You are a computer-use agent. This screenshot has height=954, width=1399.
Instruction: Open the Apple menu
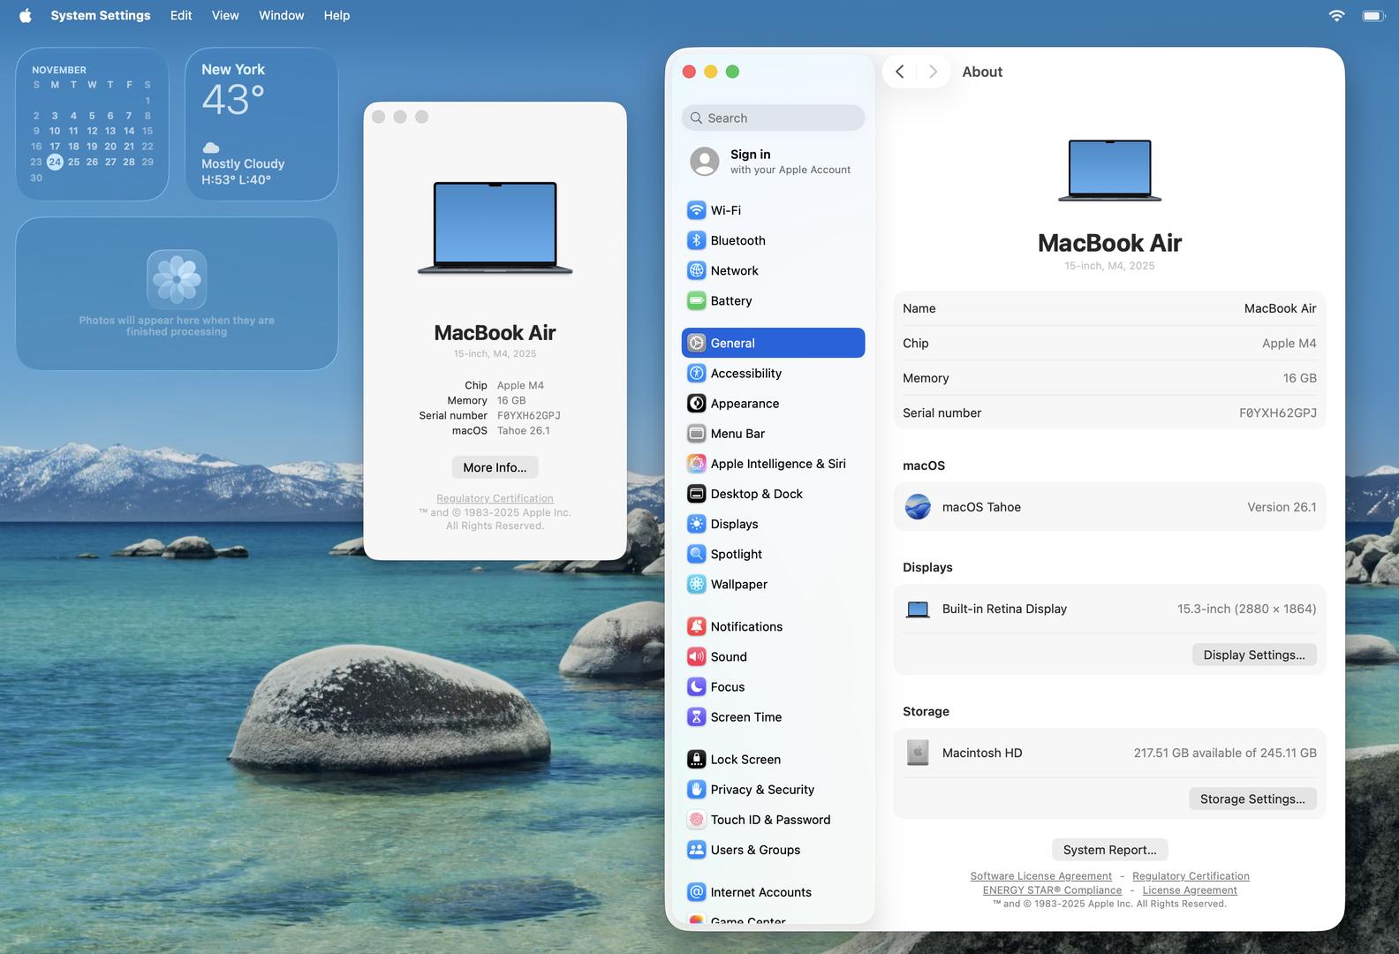26,16
